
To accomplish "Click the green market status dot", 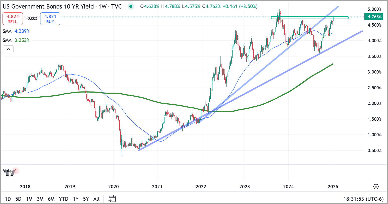I will pyautogui.click(x=131, y=7).
